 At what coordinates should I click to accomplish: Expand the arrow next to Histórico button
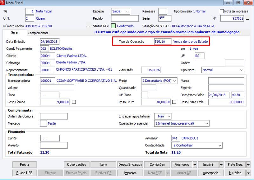click(248, 173)
